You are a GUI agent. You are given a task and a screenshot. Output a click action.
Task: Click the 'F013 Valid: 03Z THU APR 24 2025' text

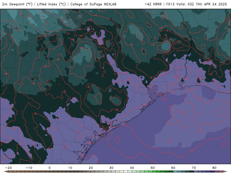[196, 4]
